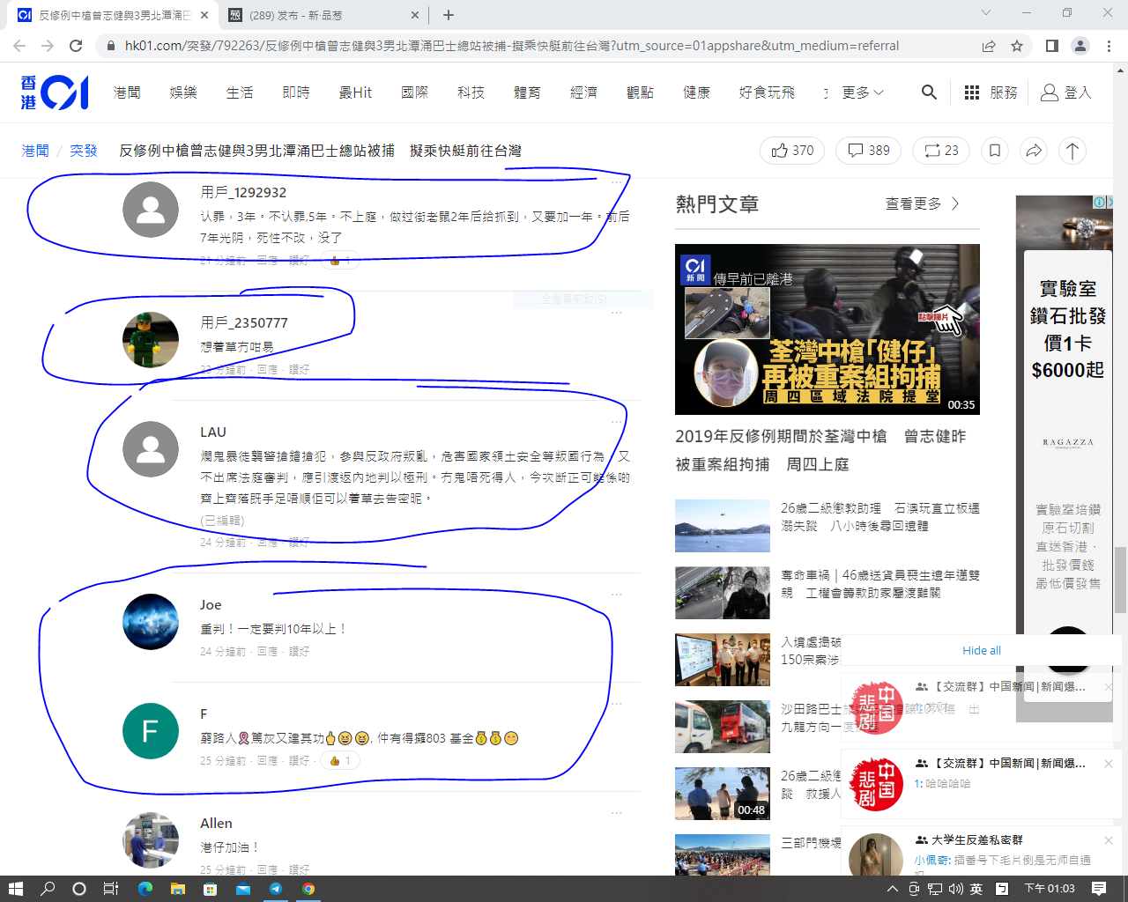Image resolution: width=1128 pixels, height=902 pixels.
Task: Click the taskbar clock 下午 01:03
Action: click(1050, 889)
